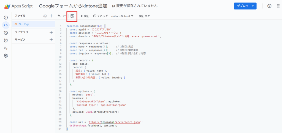Start debugging with デバッグ button
The width and height of the screenshot is (282, 133).
101,16
